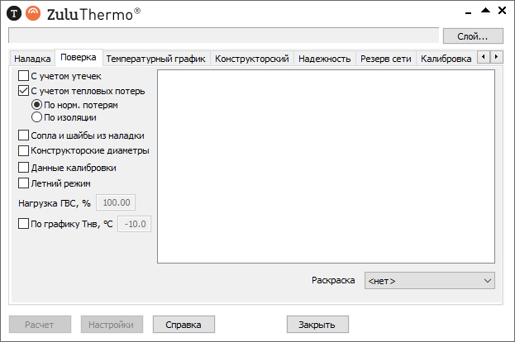Enable 'С учетом утечек' checkbox

pyautogui.click(x=23, y=76)
